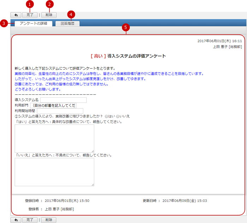Click the bottom 削除 button

click(x=49, y=220)
